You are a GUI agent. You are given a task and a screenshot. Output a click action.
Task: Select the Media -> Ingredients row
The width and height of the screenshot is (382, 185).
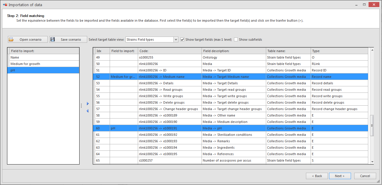click(230, 148)
